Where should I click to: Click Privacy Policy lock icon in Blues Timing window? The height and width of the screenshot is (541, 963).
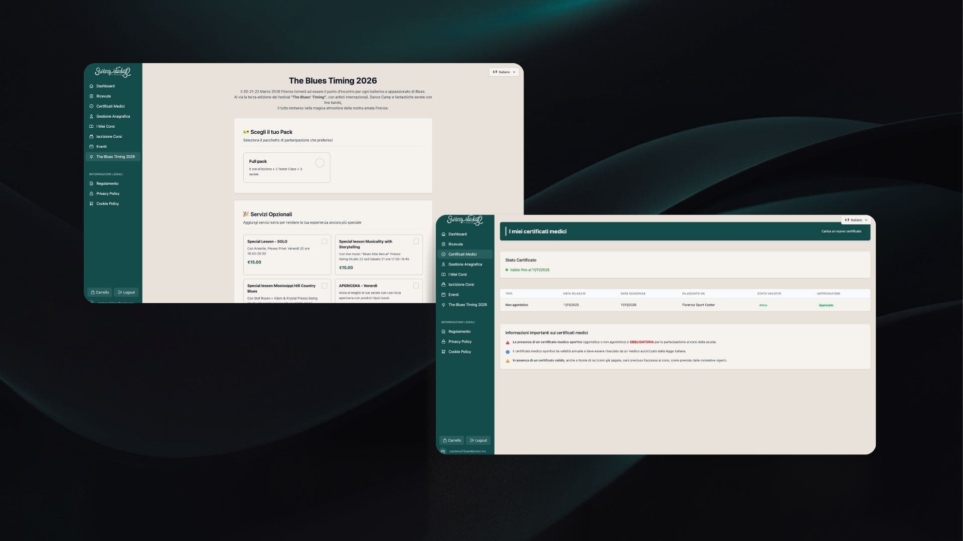click(x=91, y=194)
